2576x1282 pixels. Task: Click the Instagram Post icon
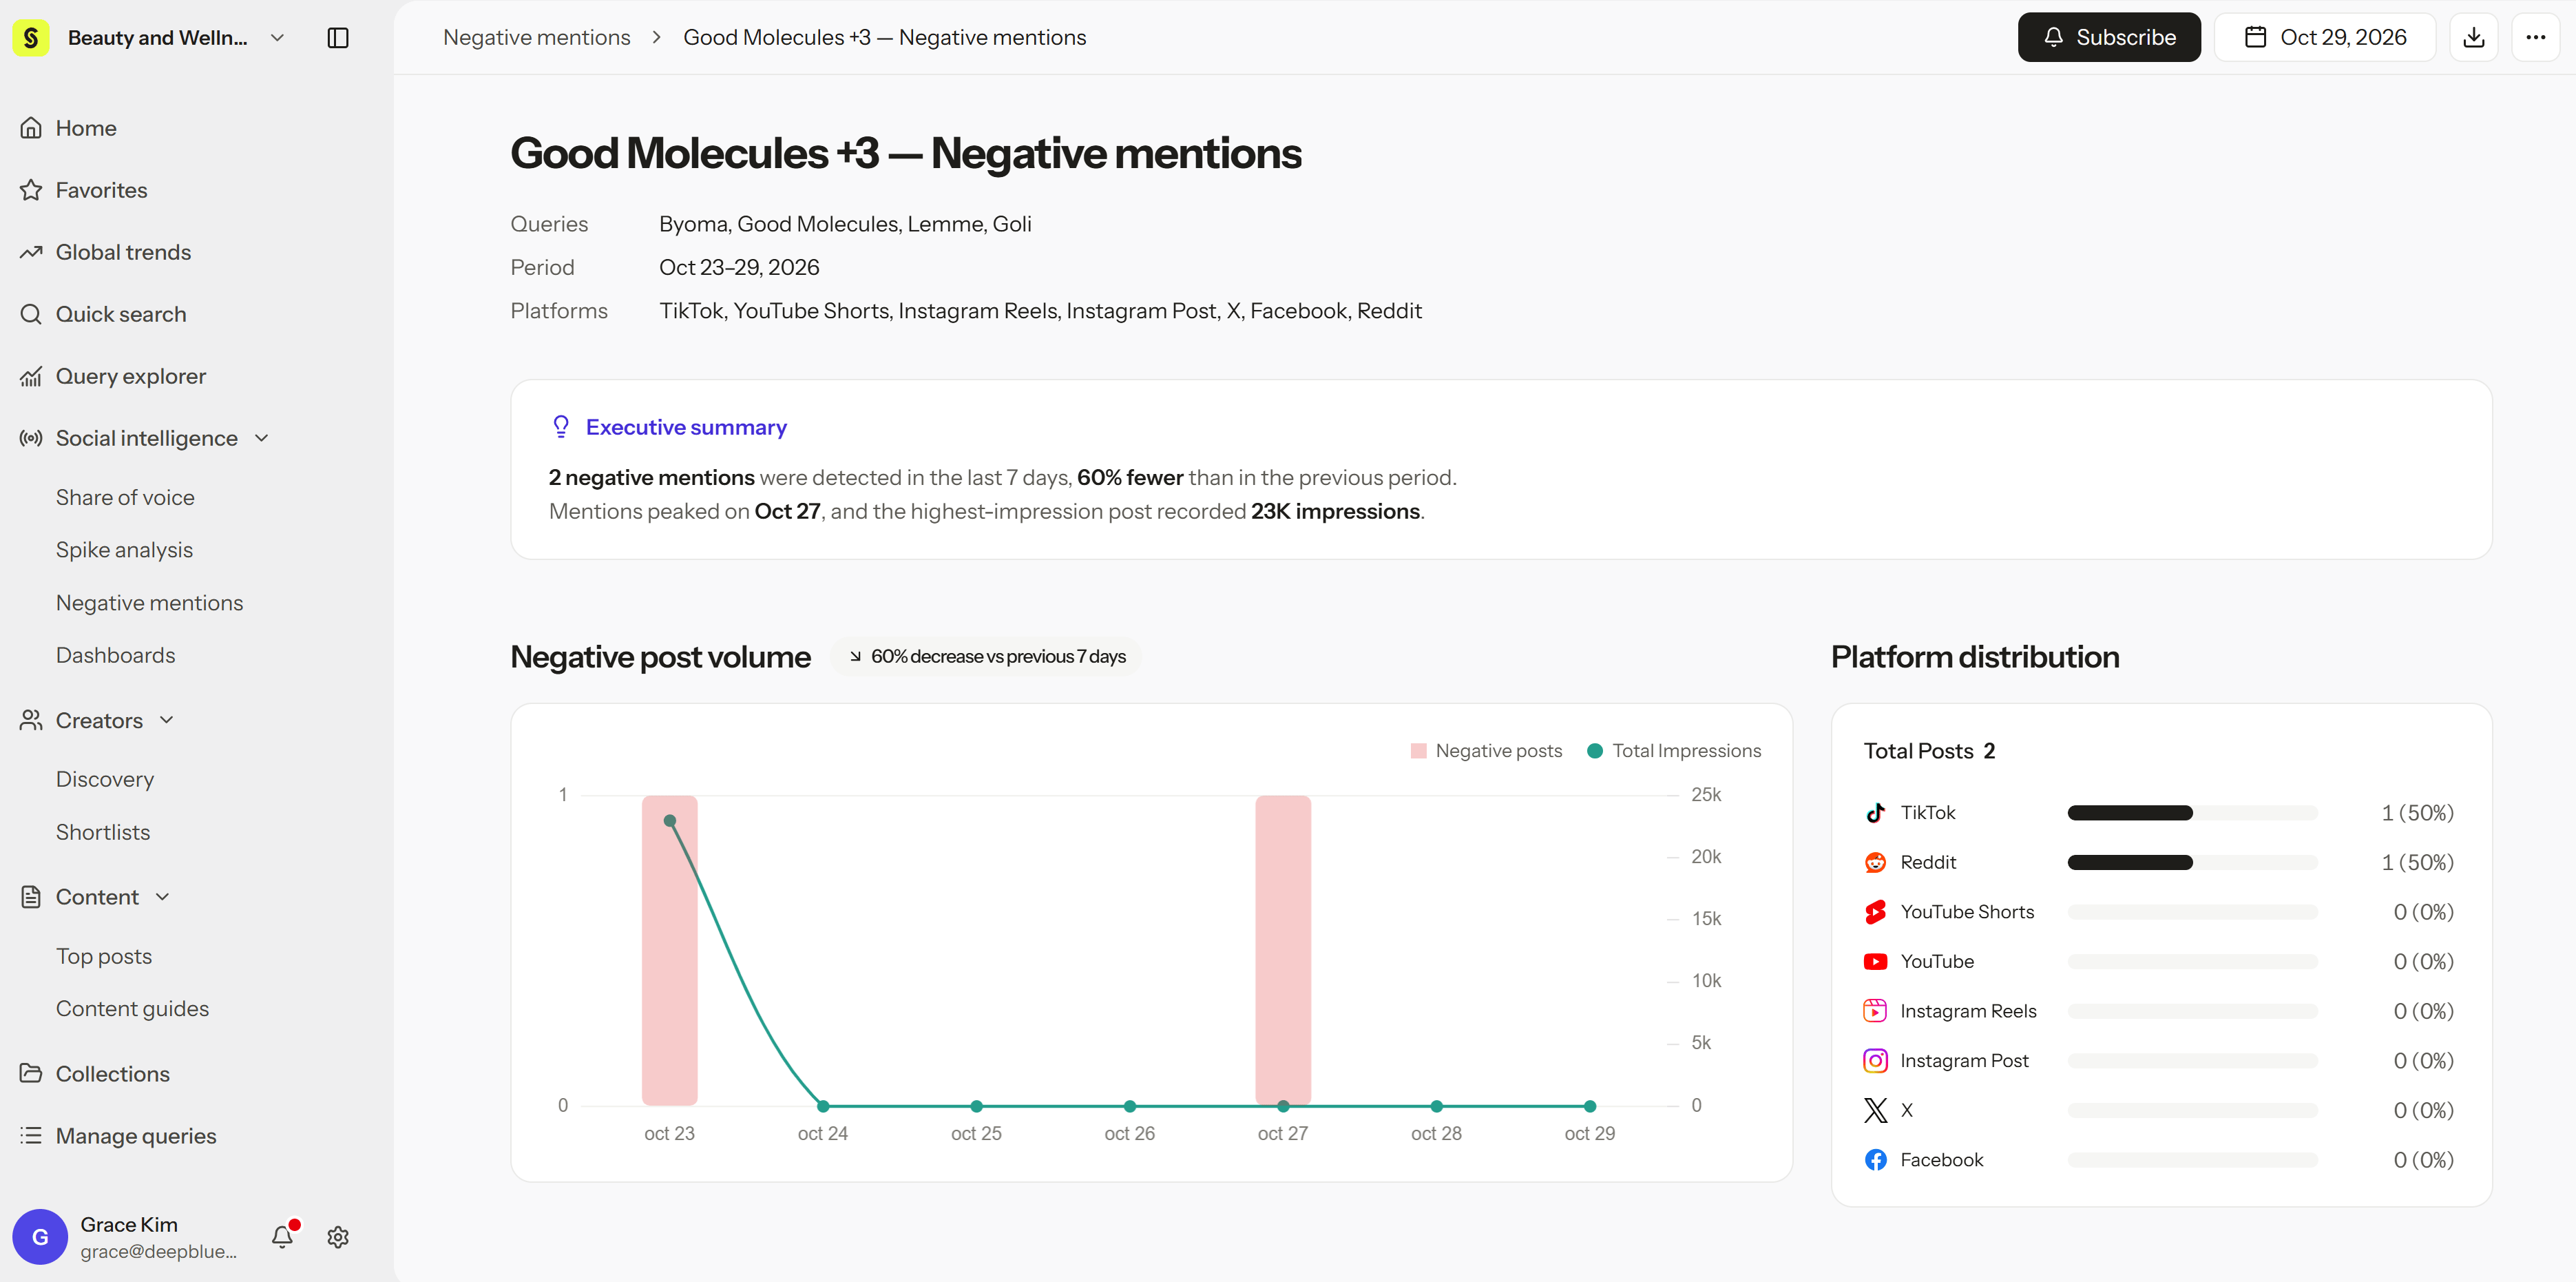pyautogui.click(x=1875, y=1061)
